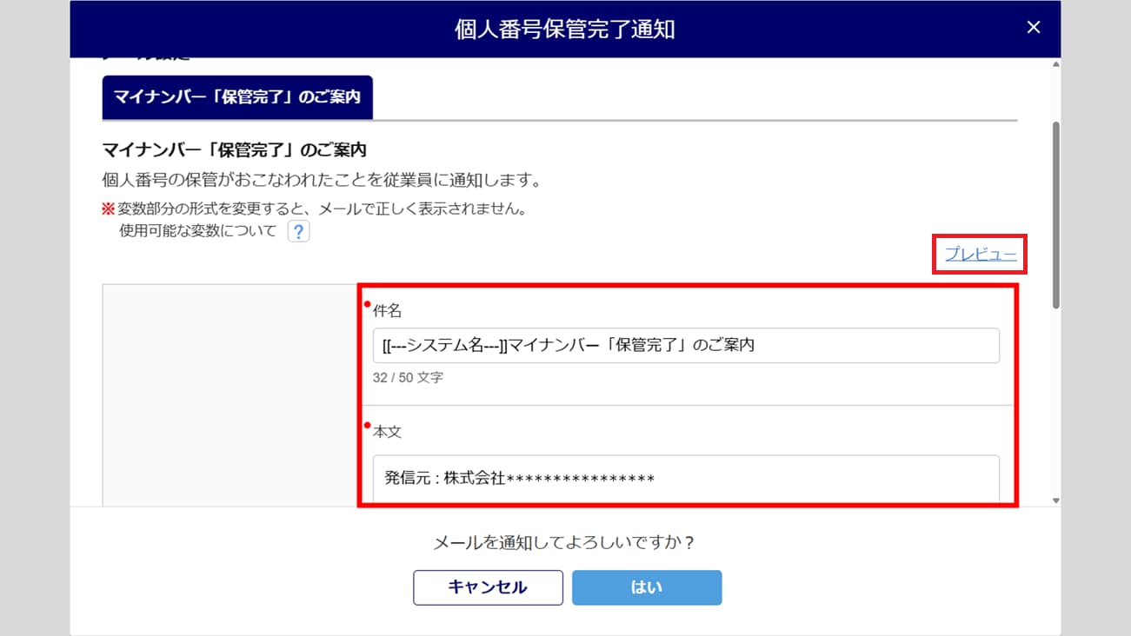Select the マイナンバー「保管完了」のご案内 tab
This screenshot has width=1131, height=636.
(237, 97)
